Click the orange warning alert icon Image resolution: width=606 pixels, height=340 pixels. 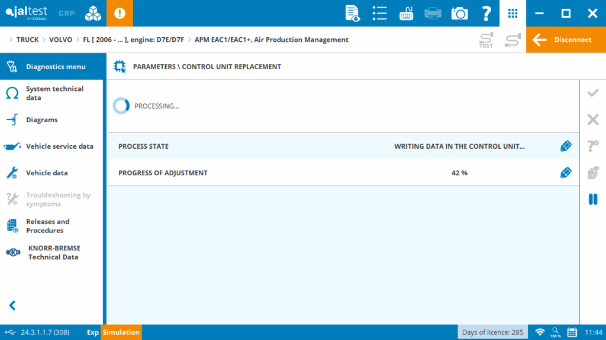tap(120, 13)
